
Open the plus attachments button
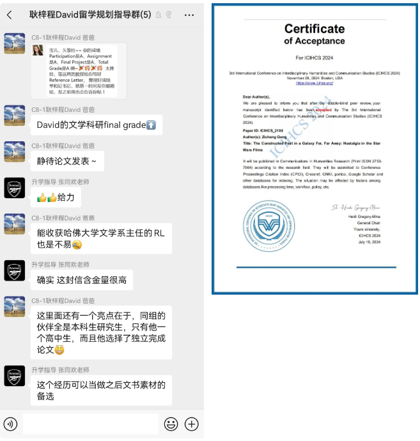[x=192, y=424]
